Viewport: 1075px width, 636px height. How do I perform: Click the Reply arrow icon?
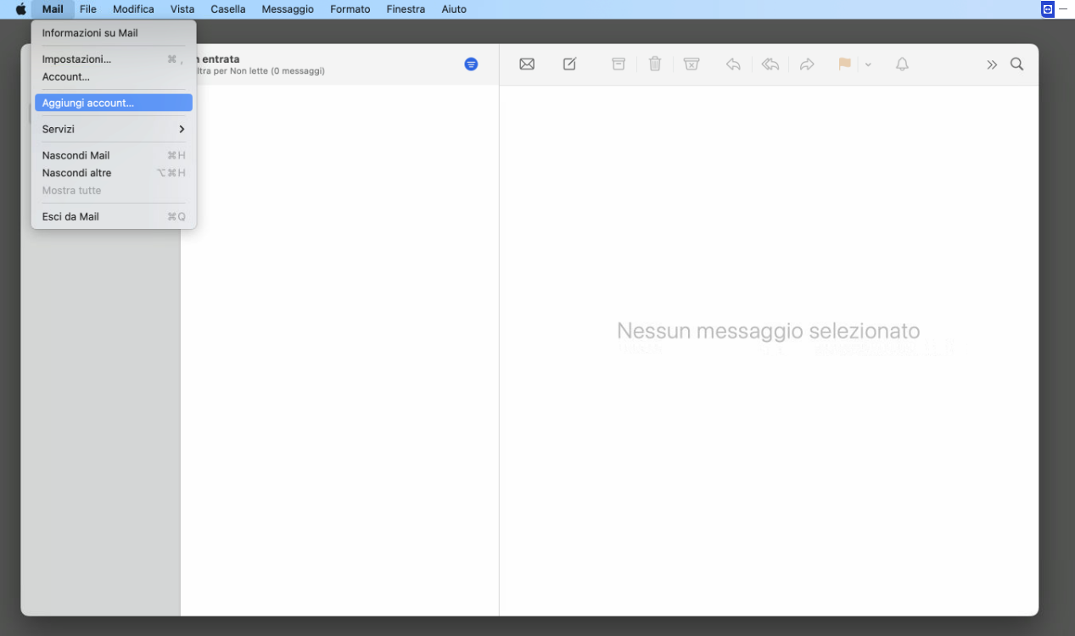click(733, 64)
